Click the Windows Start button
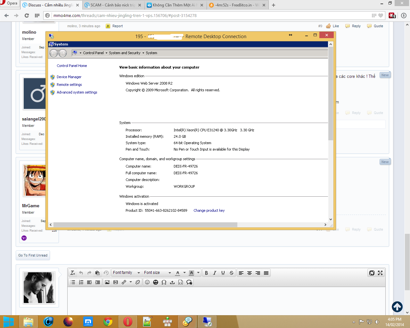Screen dimensions: 410x328 pyautogui.click(x=9, y=322)
